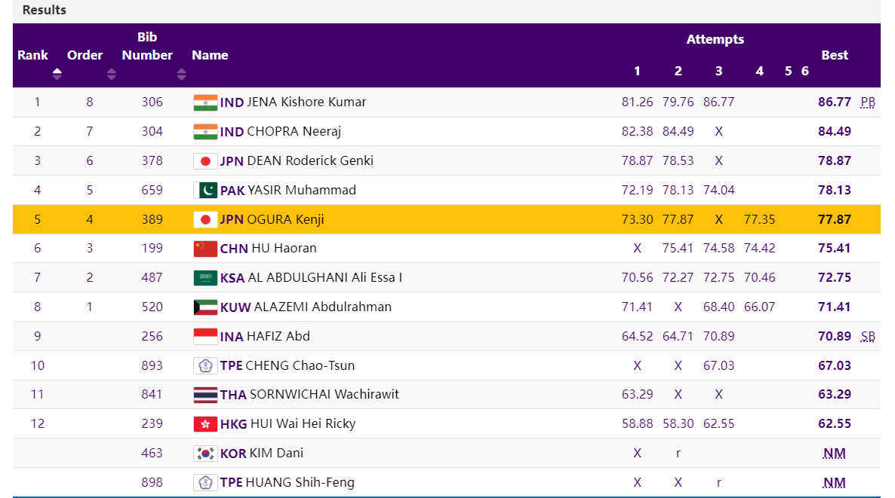Click Indonesia flag beside HAFIZ Abd
895x498 pixels.
pyautogui.click(x=205, y=337)
